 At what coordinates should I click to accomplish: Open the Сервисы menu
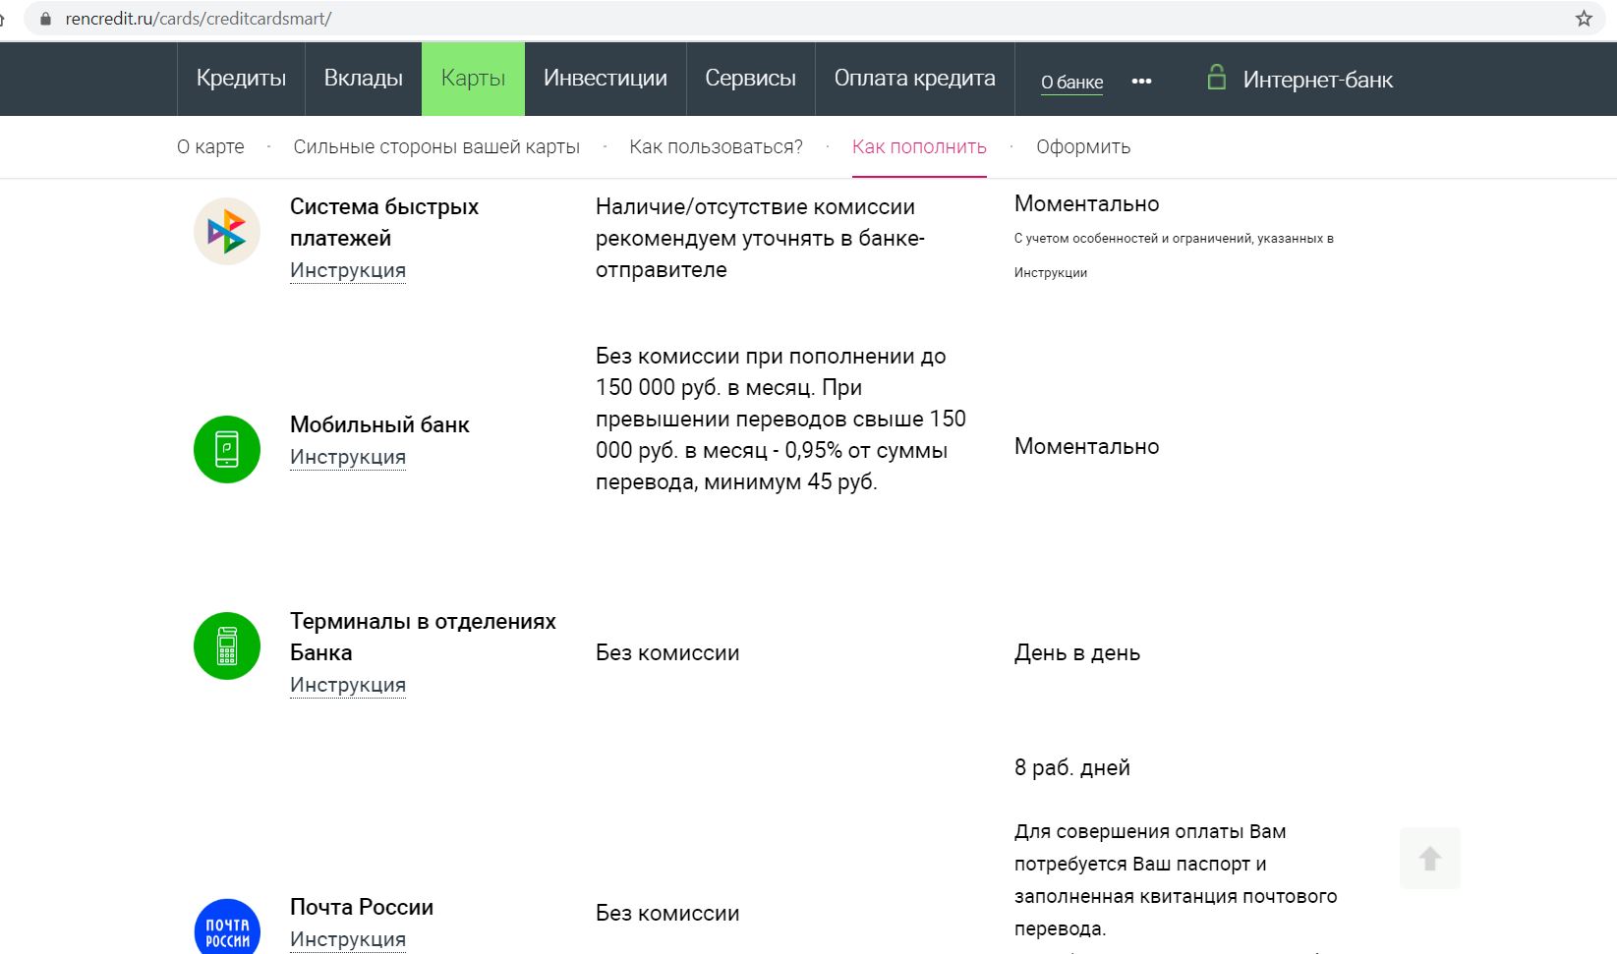pos(751,79)
